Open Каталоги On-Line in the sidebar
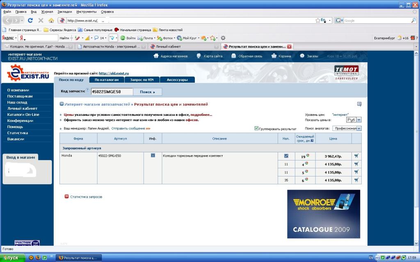The width and height of the screenshot is (420, 262). click(x=23, y=115)
